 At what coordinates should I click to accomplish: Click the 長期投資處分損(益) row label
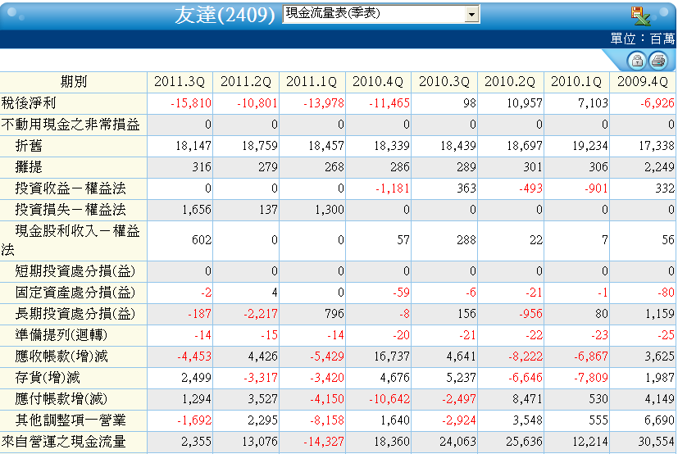[75, 314]
